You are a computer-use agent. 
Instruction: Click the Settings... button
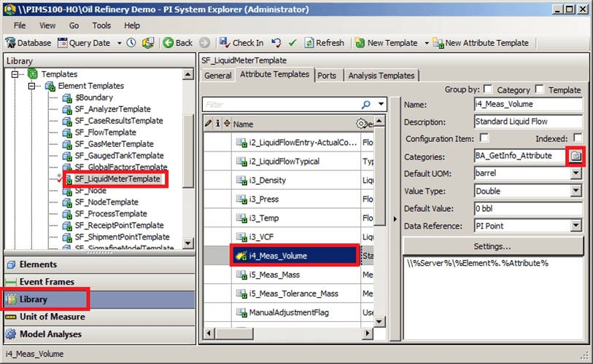[493, 247]
